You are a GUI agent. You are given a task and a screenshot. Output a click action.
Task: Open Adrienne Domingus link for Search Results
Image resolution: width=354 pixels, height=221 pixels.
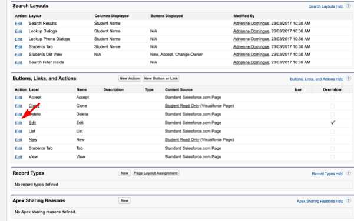click(x=251, y=24)
